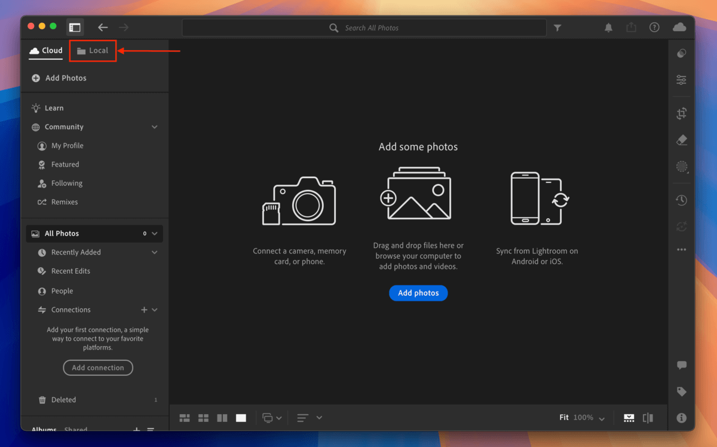Open the Keywords tag icon

pos(682,391)
